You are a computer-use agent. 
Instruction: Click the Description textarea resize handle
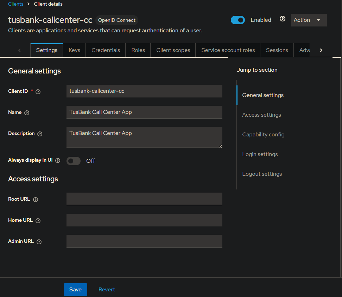221,146
